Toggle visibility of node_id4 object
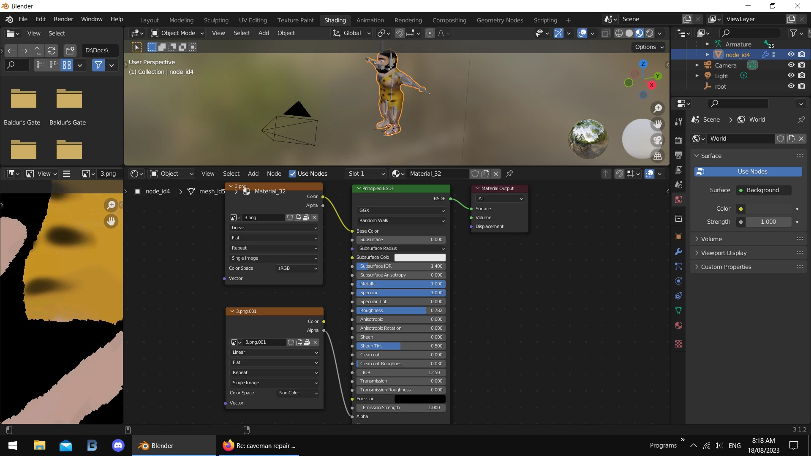This screenshot has width=811, height=456. [x=791, y=54]
